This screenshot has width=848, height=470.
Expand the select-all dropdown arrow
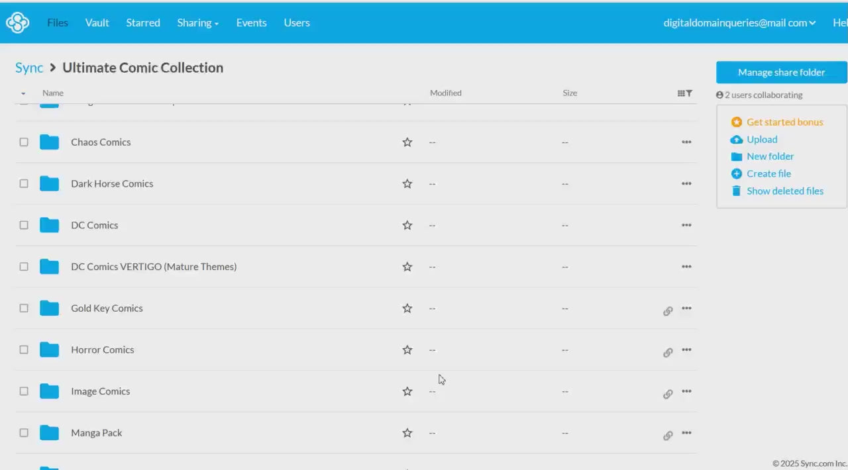tap(23, 93)
